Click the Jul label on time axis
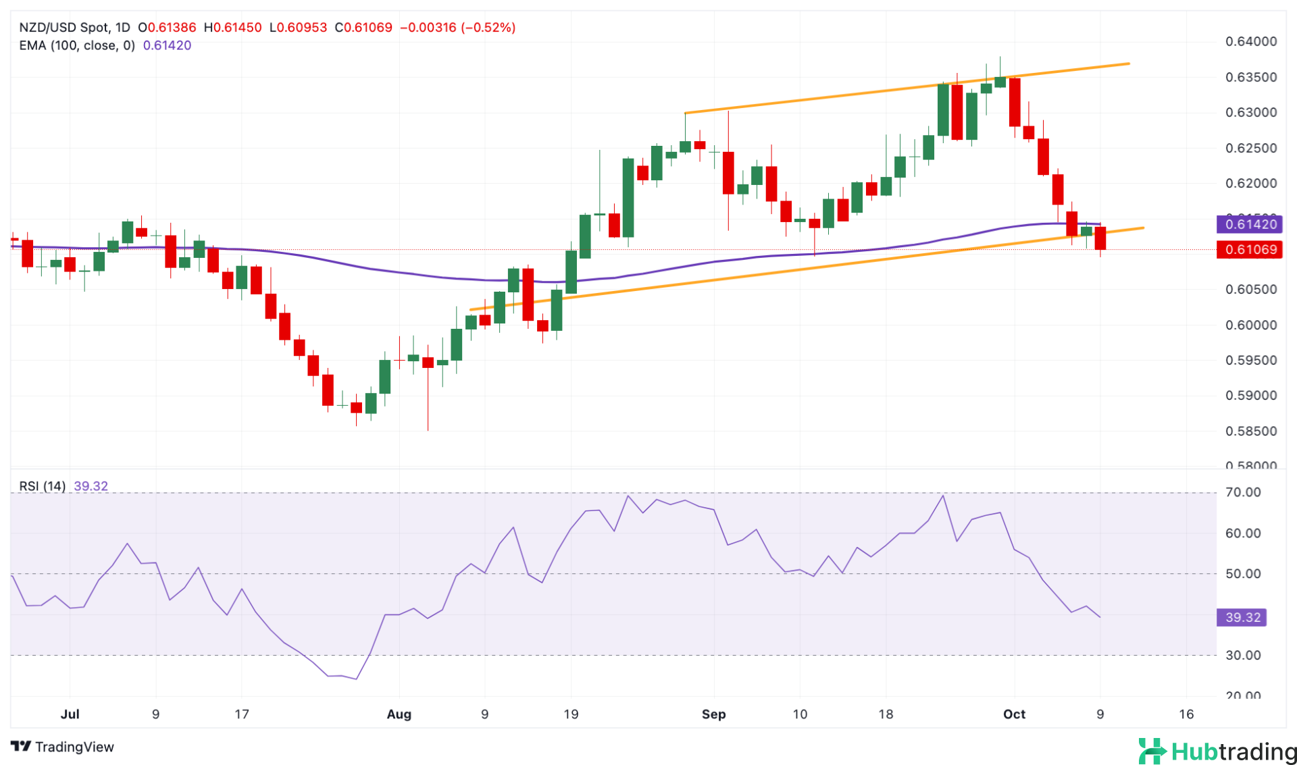Image resolution: width=1297 pixels, height=765 pixels. [70, 714]
